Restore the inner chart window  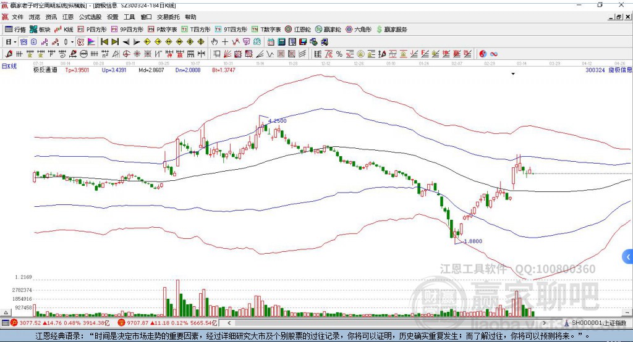[619, 17]
